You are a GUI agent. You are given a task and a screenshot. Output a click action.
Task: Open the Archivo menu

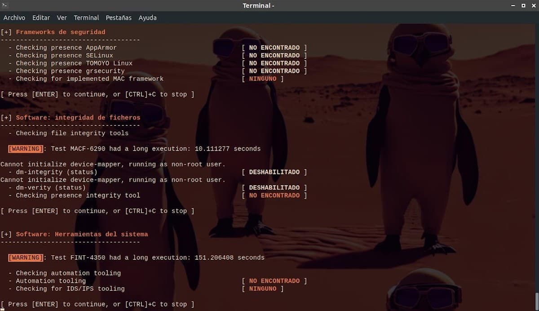click(14, 18)
